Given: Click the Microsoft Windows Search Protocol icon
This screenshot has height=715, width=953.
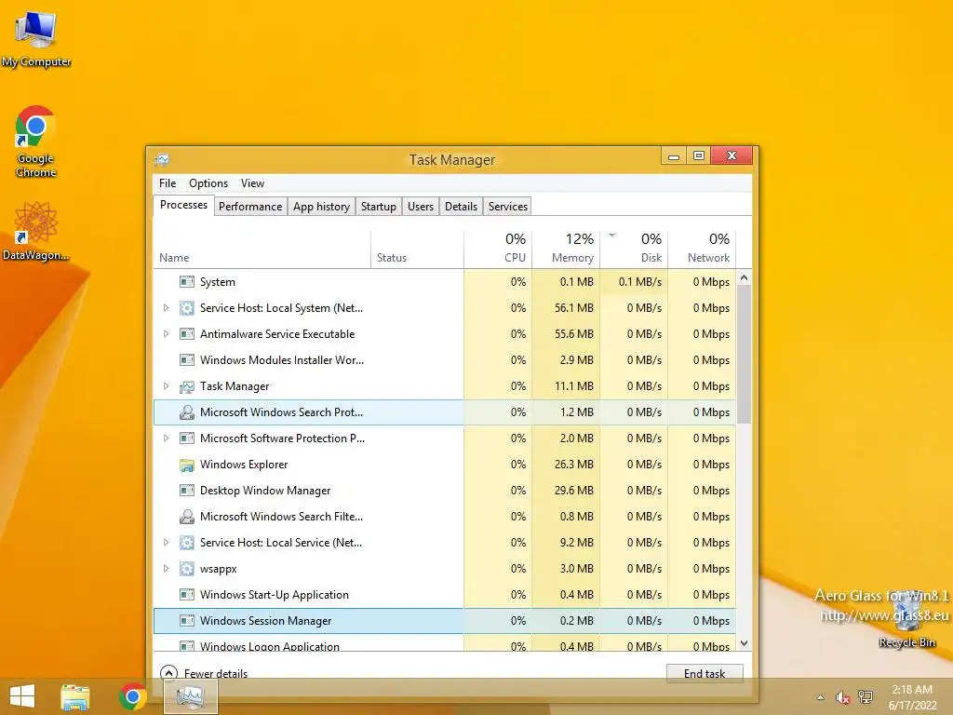Looking at the screenshot, I should pyautogui.click(x=186, y=412).
